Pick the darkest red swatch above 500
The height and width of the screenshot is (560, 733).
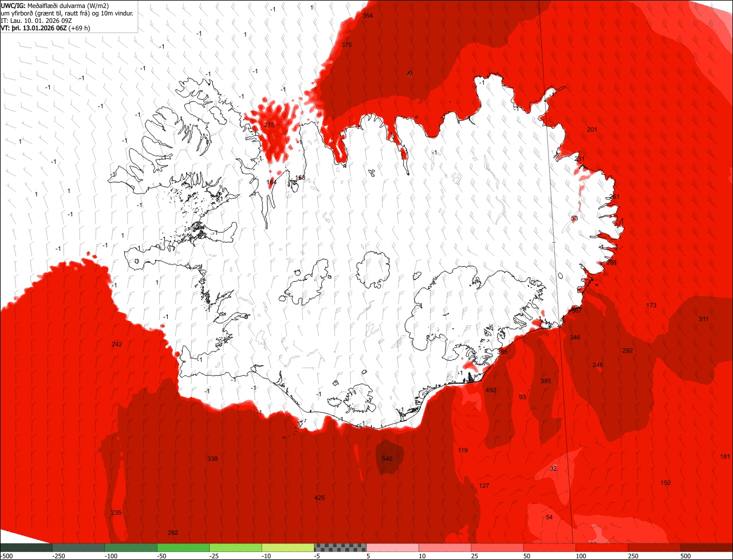coord(707,547)
